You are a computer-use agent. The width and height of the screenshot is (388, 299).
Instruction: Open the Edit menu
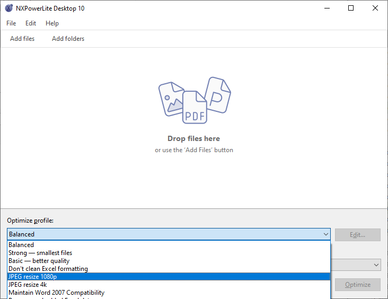pyautogui.click(x=31, y=23)
